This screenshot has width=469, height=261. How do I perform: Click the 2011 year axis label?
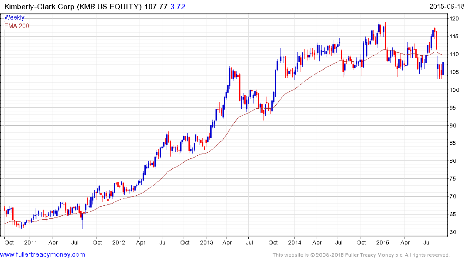(31, 242)
